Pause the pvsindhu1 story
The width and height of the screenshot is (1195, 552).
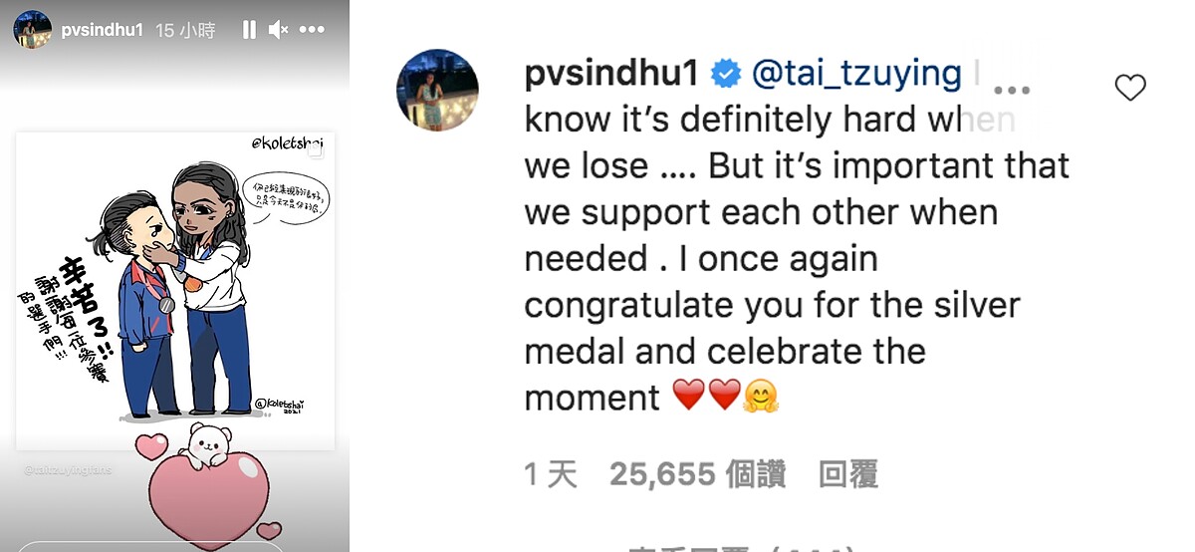[249, 30]
